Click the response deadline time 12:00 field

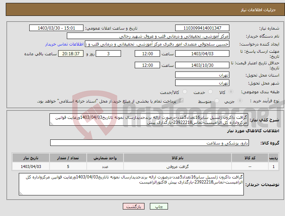[x=147, y=53]
